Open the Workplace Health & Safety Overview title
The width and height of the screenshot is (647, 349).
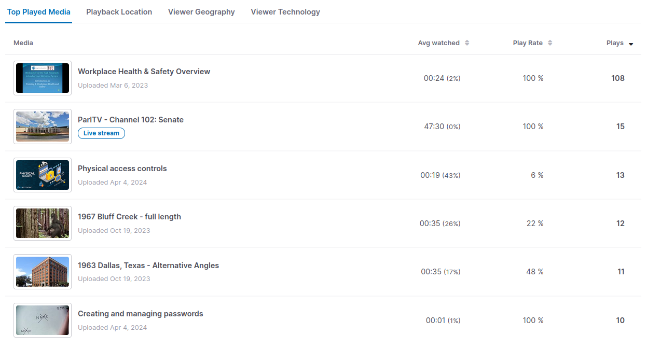[144, 72]
